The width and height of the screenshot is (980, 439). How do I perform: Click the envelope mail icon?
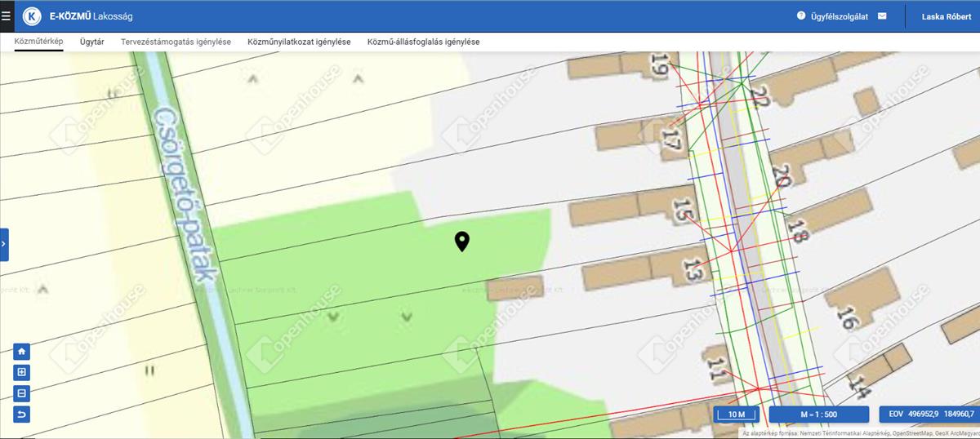coord(882,16)
